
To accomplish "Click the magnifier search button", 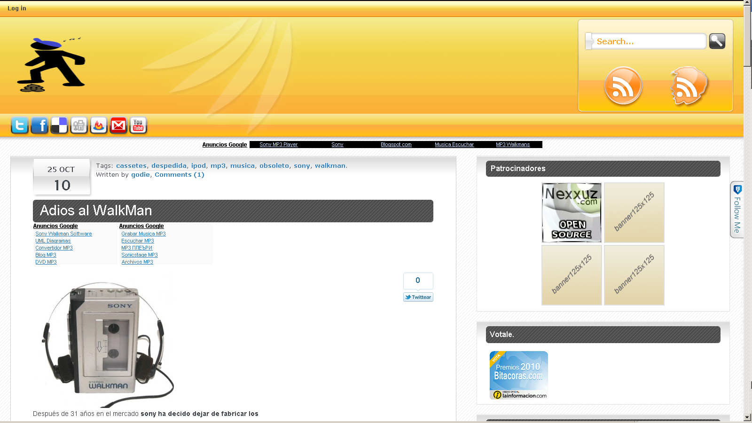I will pos(717,41).
